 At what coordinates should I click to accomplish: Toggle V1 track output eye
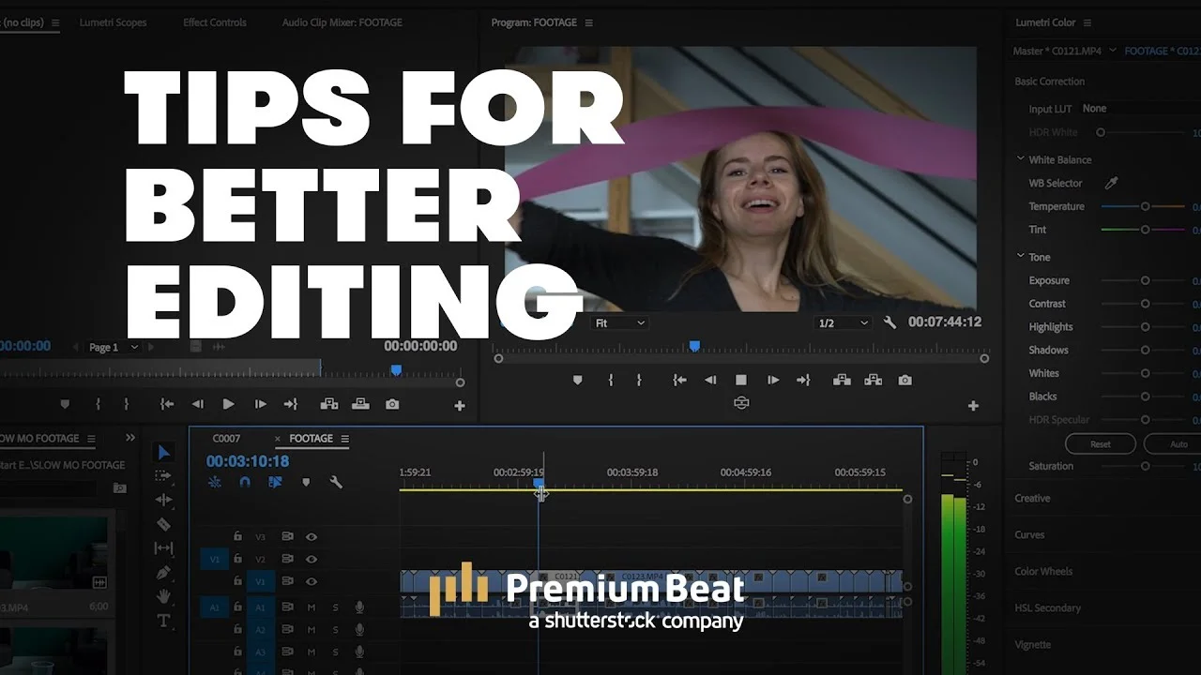tap(312, 582)
